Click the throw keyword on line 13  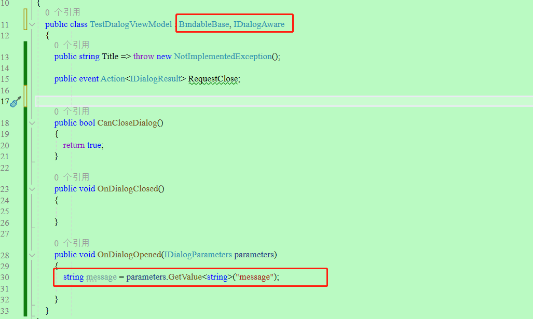point(143,57)
